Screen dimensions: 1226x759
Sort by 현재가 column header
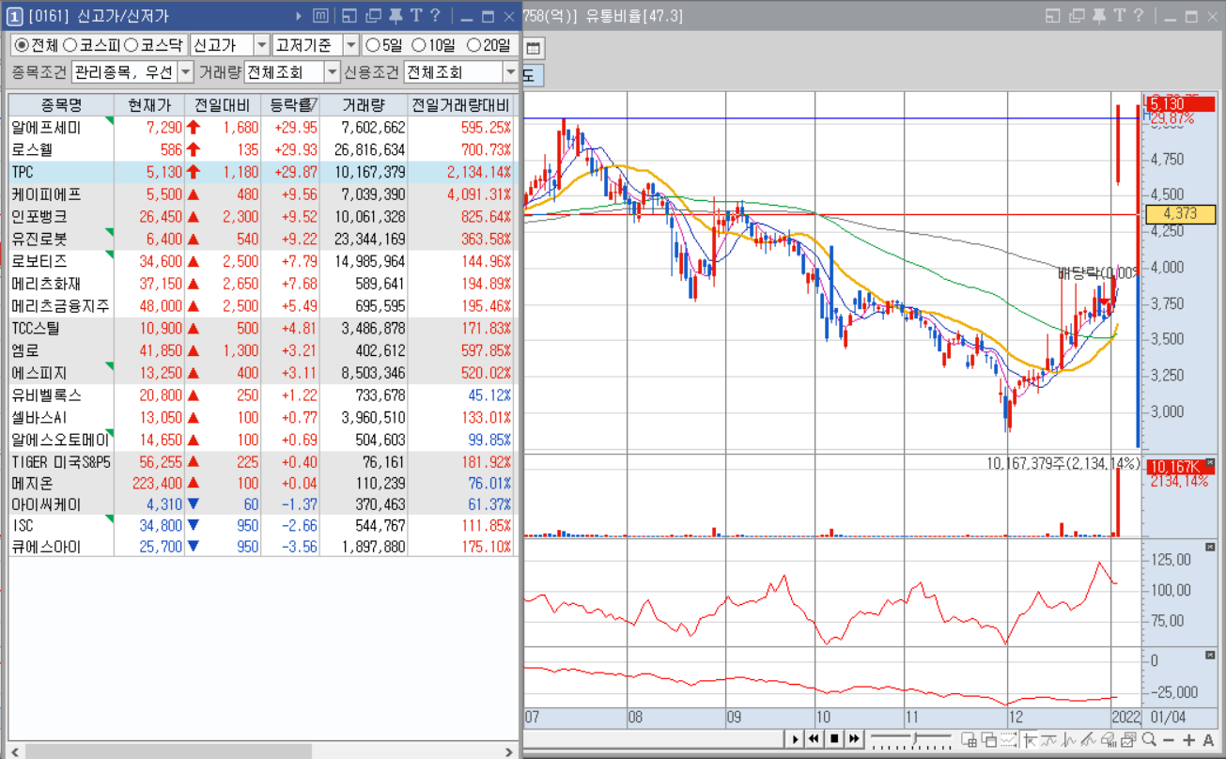148,104
